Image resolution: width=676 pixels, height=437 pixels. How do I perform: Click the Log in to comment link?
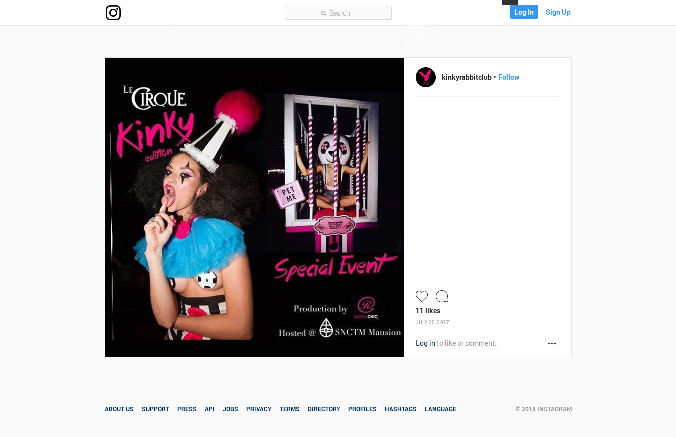[425, 343]
